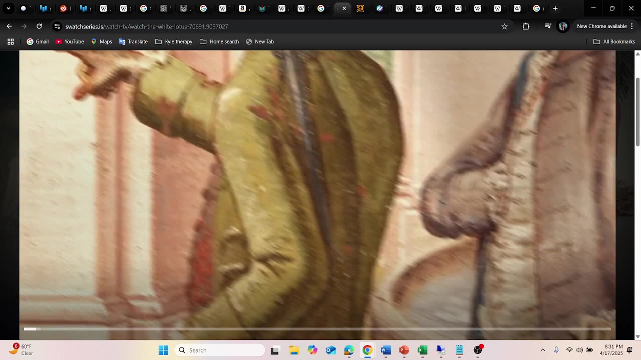Image resolution: width=641 pixels, height=360 pixels.
Task: Open the Chrome profile avatar
Action: point(563,26)
